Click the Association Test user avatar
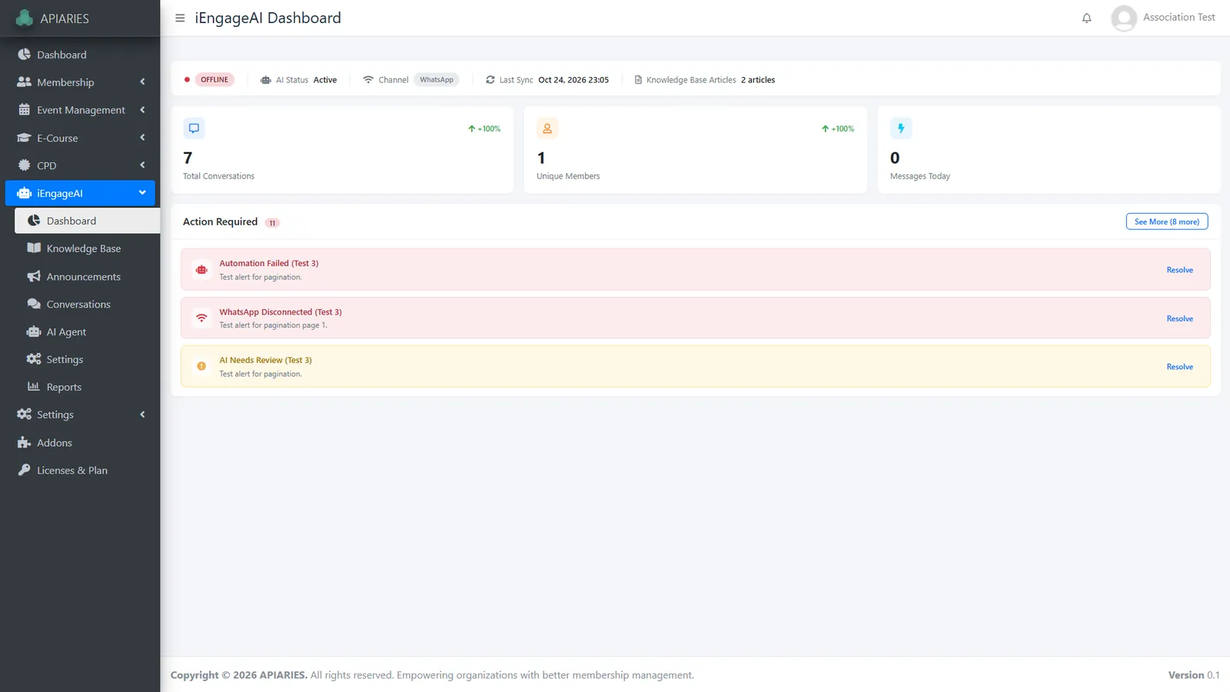The width and height of the screenshot is (1230, 692). point(1124,18)
